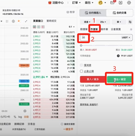Toggle the current trading pair radio button
This screenshot has height=136, width=135.
tap(62, 124)
